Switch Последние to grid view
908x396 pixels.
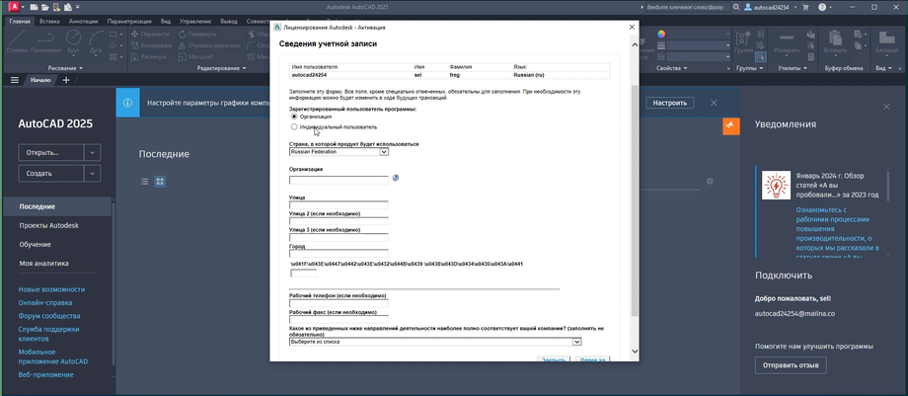pos(160,182)
